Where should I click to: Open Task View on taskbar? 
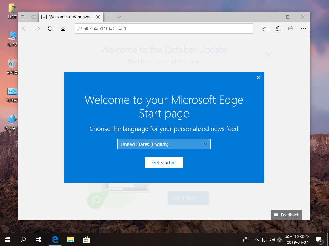(39, 240)
